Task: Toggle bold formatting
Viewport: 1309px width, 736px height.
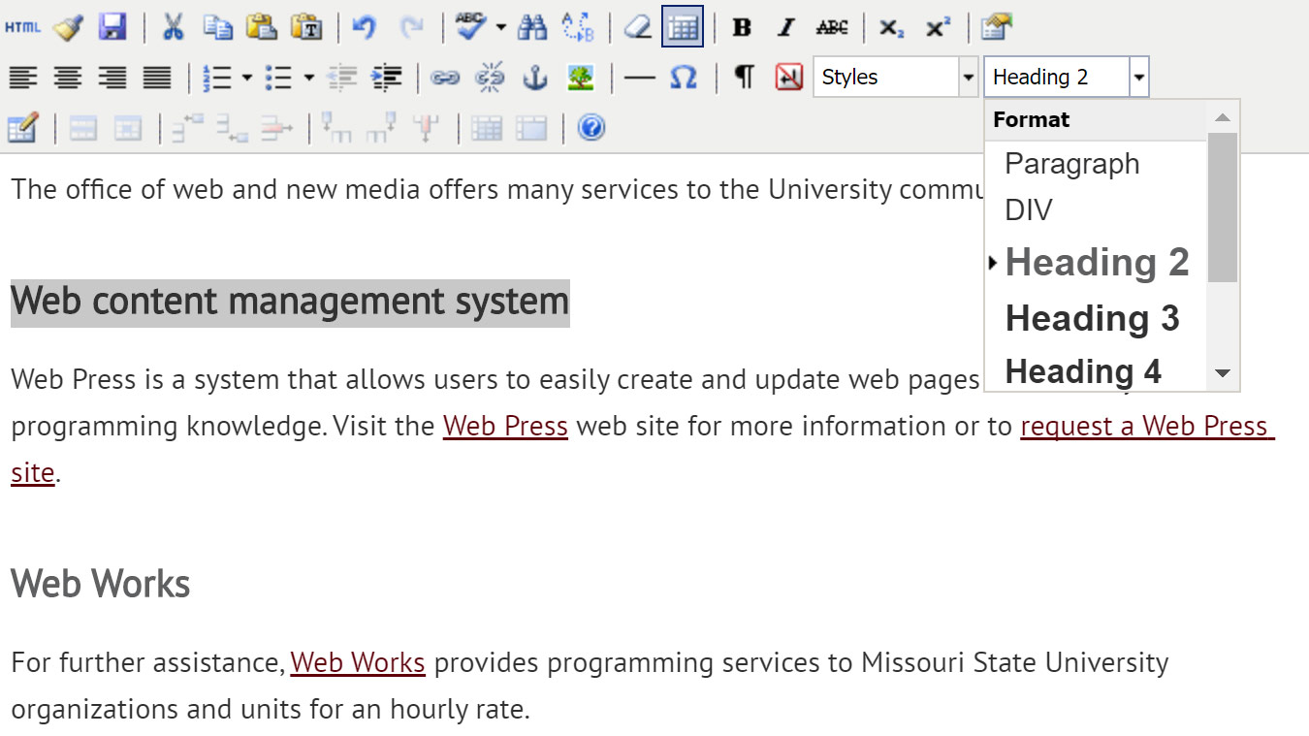Action: (x=741, y=27)
